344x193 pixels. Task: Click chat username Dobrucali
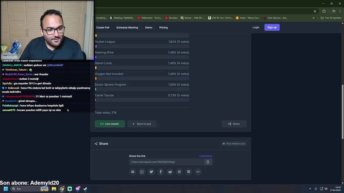click(13, 88)
